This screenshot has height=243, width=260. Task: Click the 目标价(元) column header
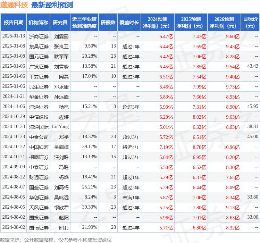pyautogui.click(x=250, y=23)
